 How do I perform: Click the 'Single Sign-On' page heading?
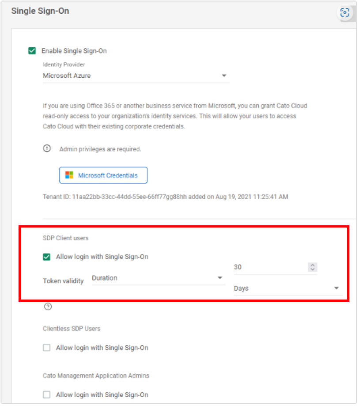click(x=40, y=11)
